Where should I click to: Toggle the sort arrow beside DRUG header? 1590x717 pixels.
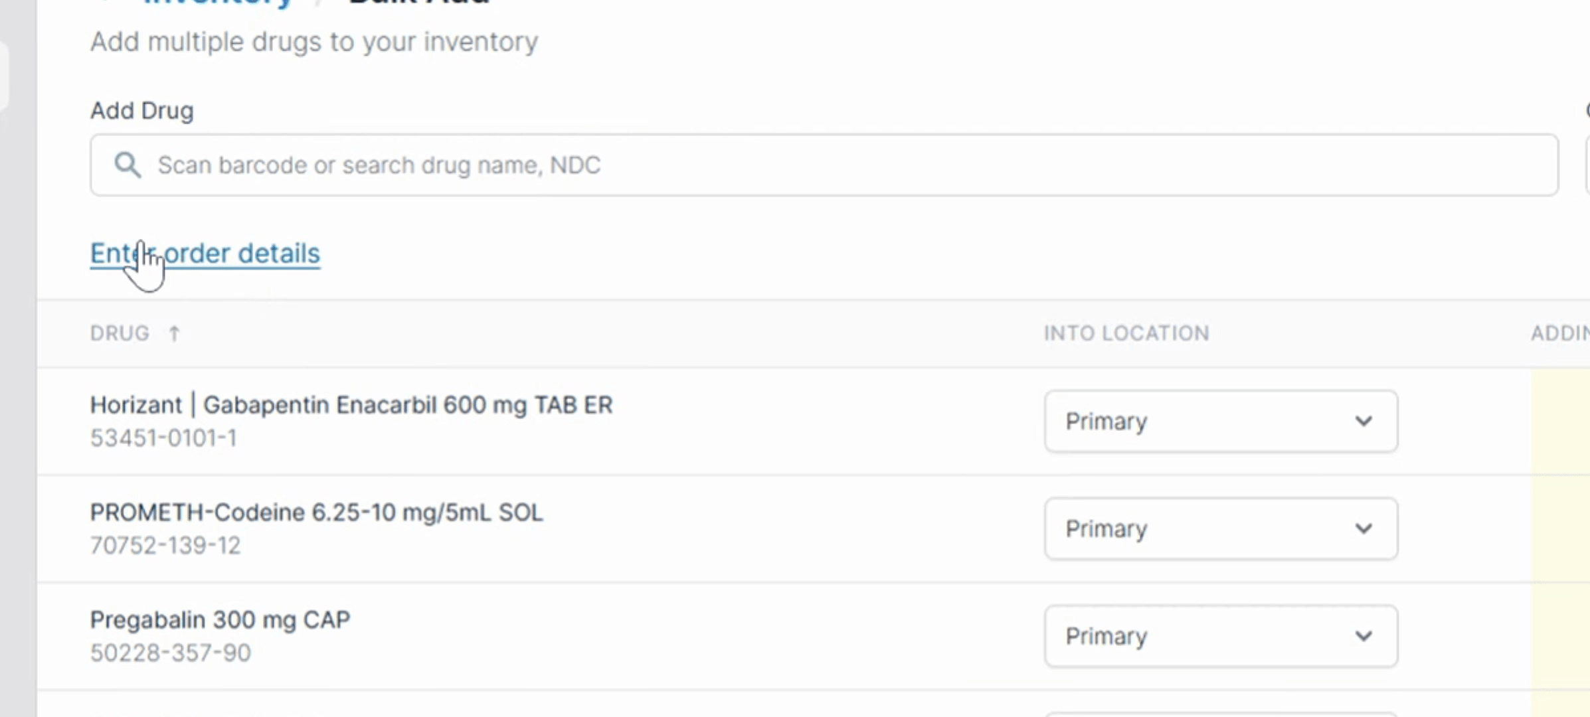click(x=174, y=333)
